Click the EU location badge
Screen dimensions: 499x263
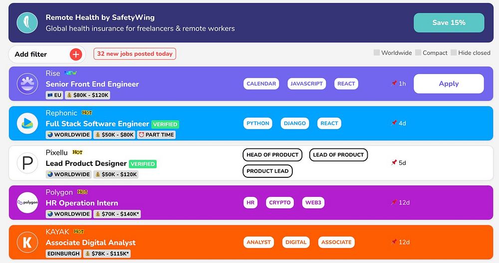click(54, 95)
